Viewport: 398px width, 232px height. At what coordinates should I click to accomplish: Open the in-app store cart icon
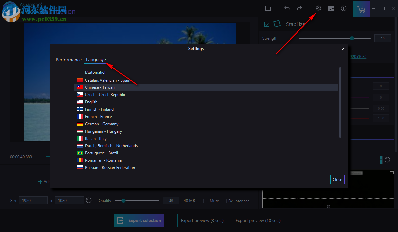[362, 8]
